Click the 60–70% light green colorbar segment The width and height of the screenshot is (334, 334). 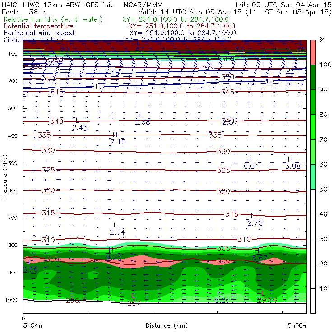click(x=313, y=152)
